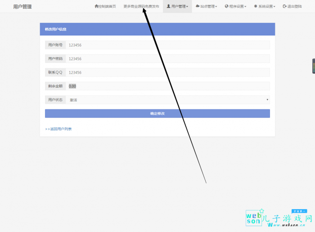Click the logout icon beside 退出登陆
This screenshot has width=315, height=232.
tap(284, 7)
